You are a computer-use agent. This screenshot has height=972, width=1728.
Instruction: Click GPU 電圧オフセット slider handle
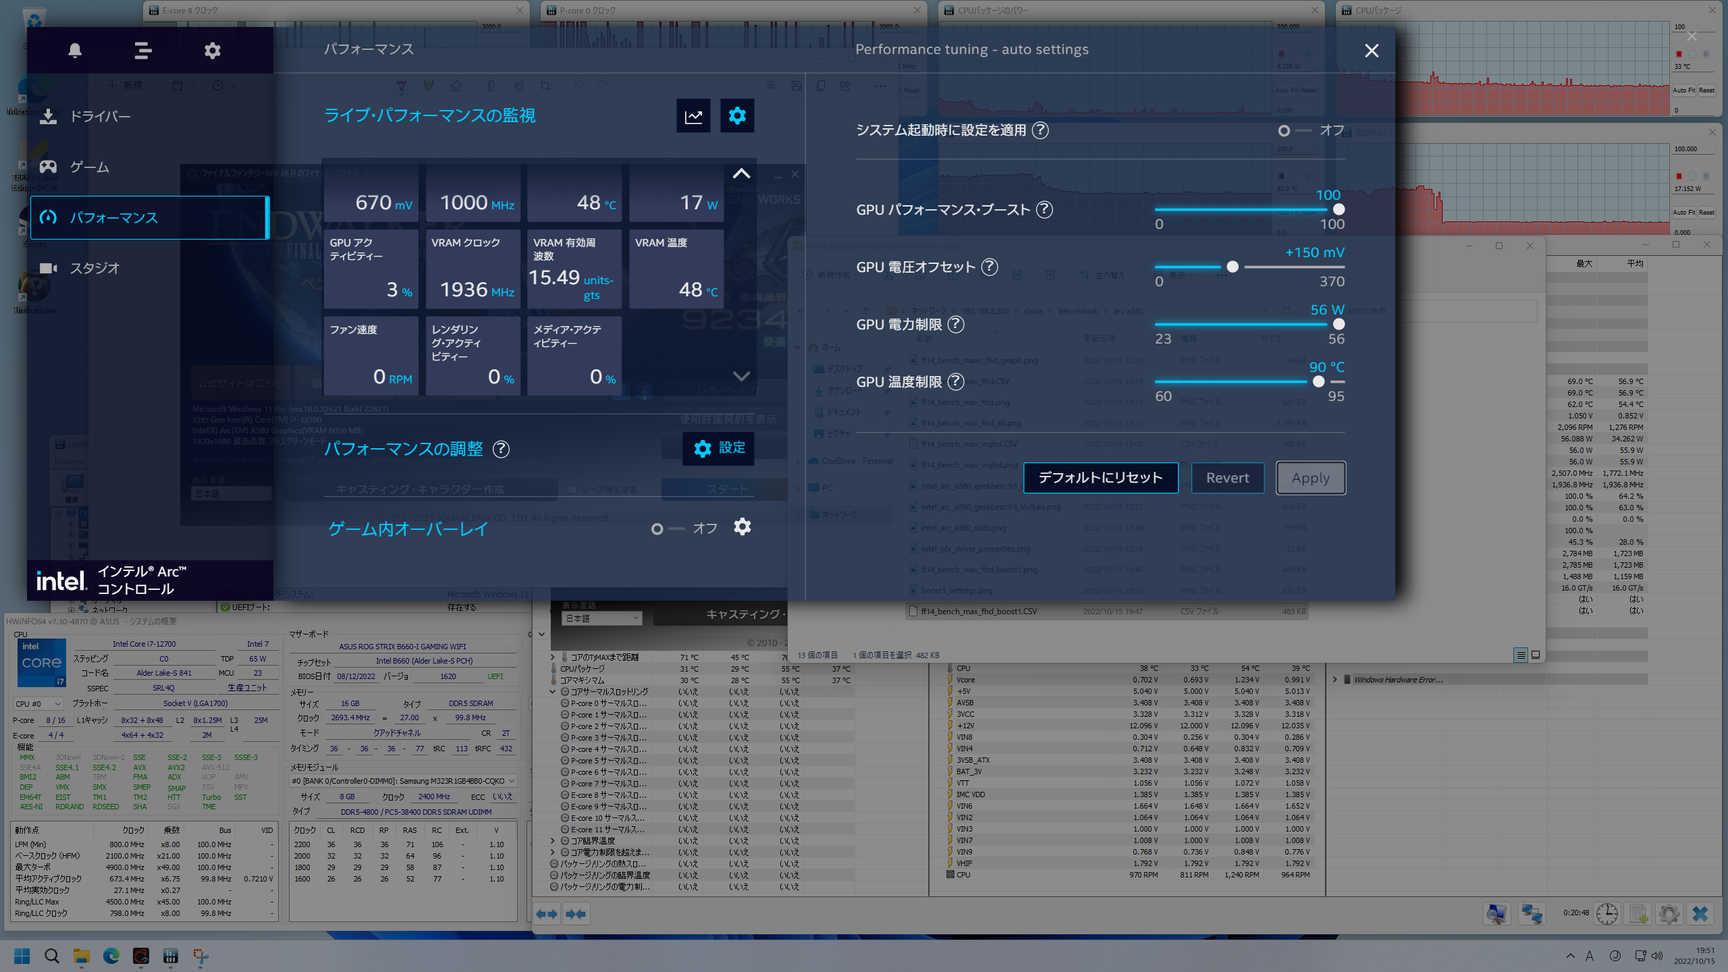click(x=1233, y=267)
